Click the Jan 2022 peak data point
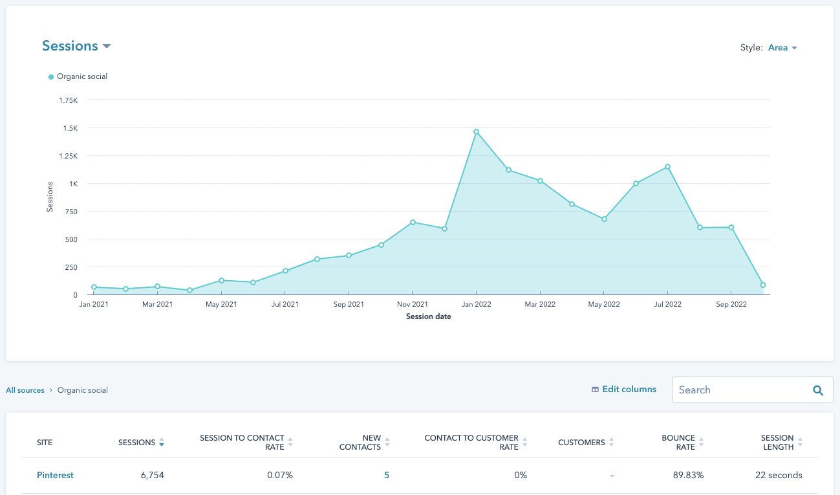This screenshot has width=840, height=495. point(476,132)
